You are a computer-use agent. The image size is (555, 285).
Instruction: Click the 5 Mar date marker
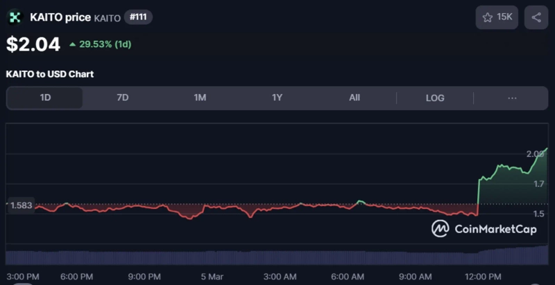tap(212, 277)
